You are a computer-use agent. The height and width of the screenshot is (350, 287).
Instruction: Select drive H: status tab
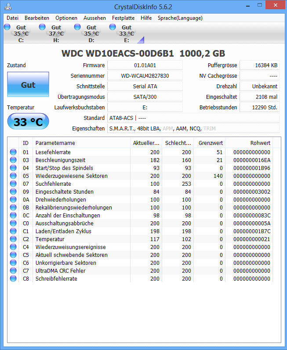pyautogui.click(x=52, y=33)
